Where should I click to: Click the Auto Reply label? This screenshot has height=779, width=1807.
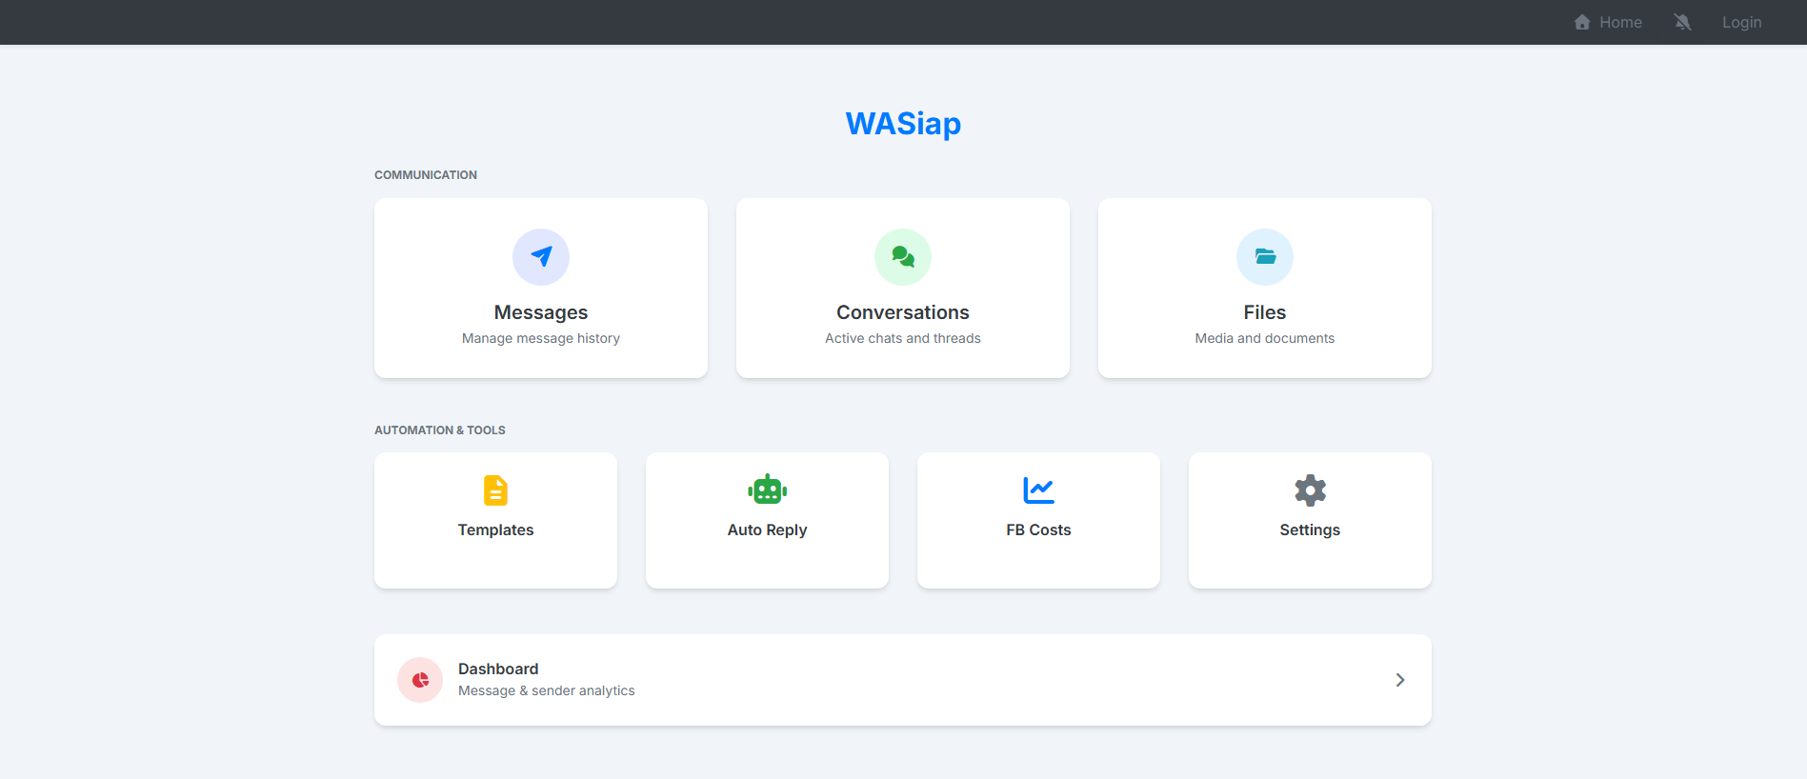(767, 529)
